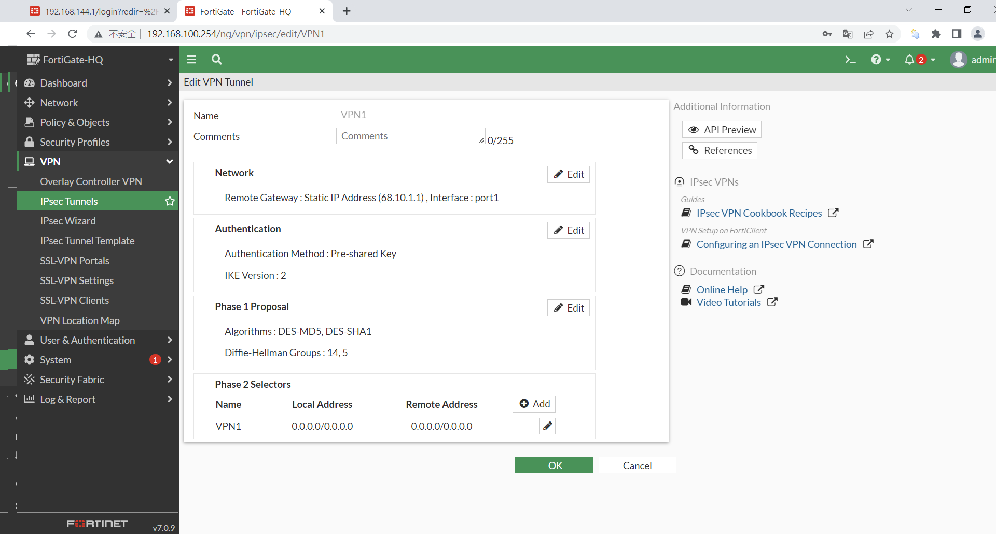
Task: Click the Log & Report chart icon
Action: tap(30, 399)
